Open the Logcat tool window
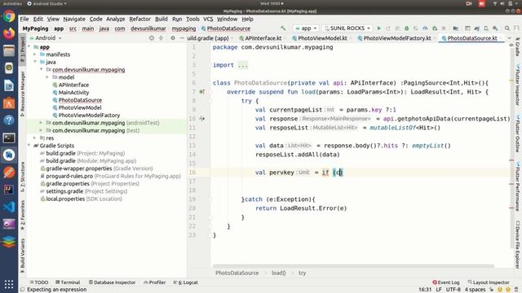 (x=186, y=282)
